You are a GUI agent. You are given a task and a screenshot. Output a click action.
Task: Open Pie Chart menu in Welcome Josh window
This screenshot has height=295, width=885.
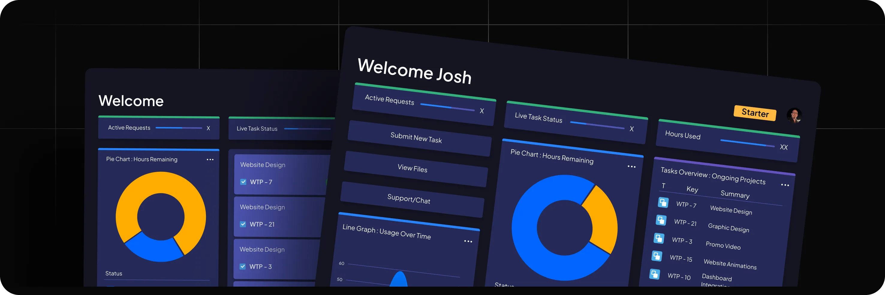631,167
